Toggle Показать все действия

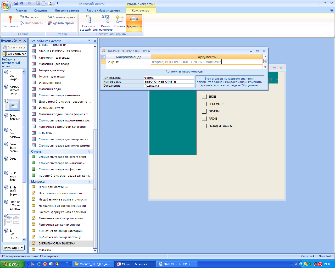tap(89, 23)
